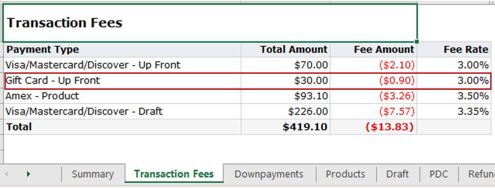Go to the Draft sheet tab

point(397,174)
